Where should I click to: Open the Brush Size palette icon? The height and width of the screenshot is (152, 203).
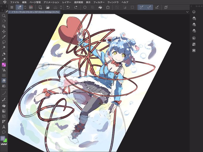[x=194, y=31]
